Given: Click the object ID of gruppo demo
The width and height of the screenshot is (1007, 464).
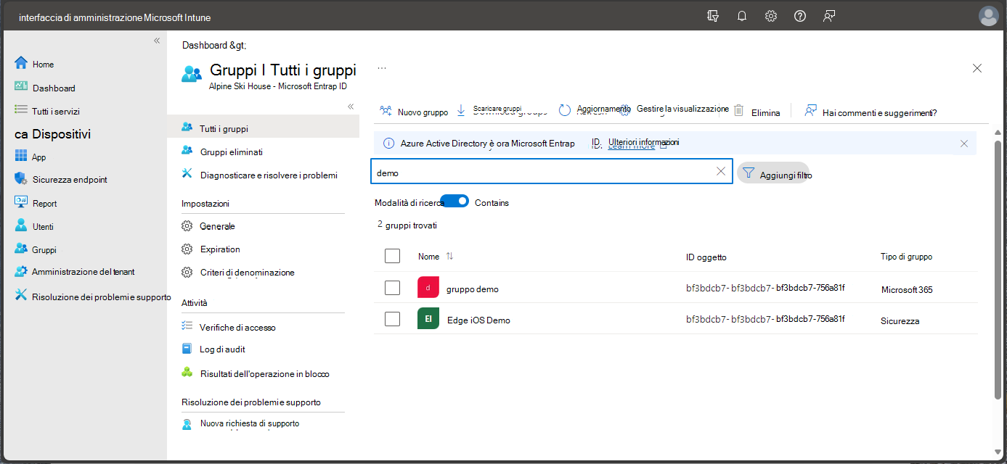Looking at the screenshot, I should coord(765,288).
